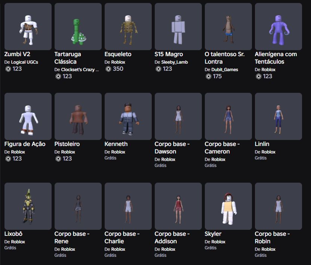
Task: Click the Alienígena com Tentáculos title
Action: (x=276, y=58)
